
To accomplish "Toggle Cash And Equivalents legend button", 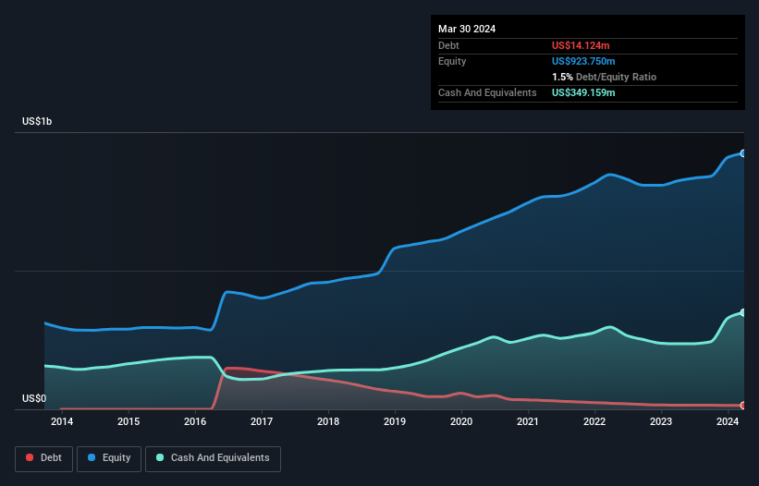I will 213,458.
